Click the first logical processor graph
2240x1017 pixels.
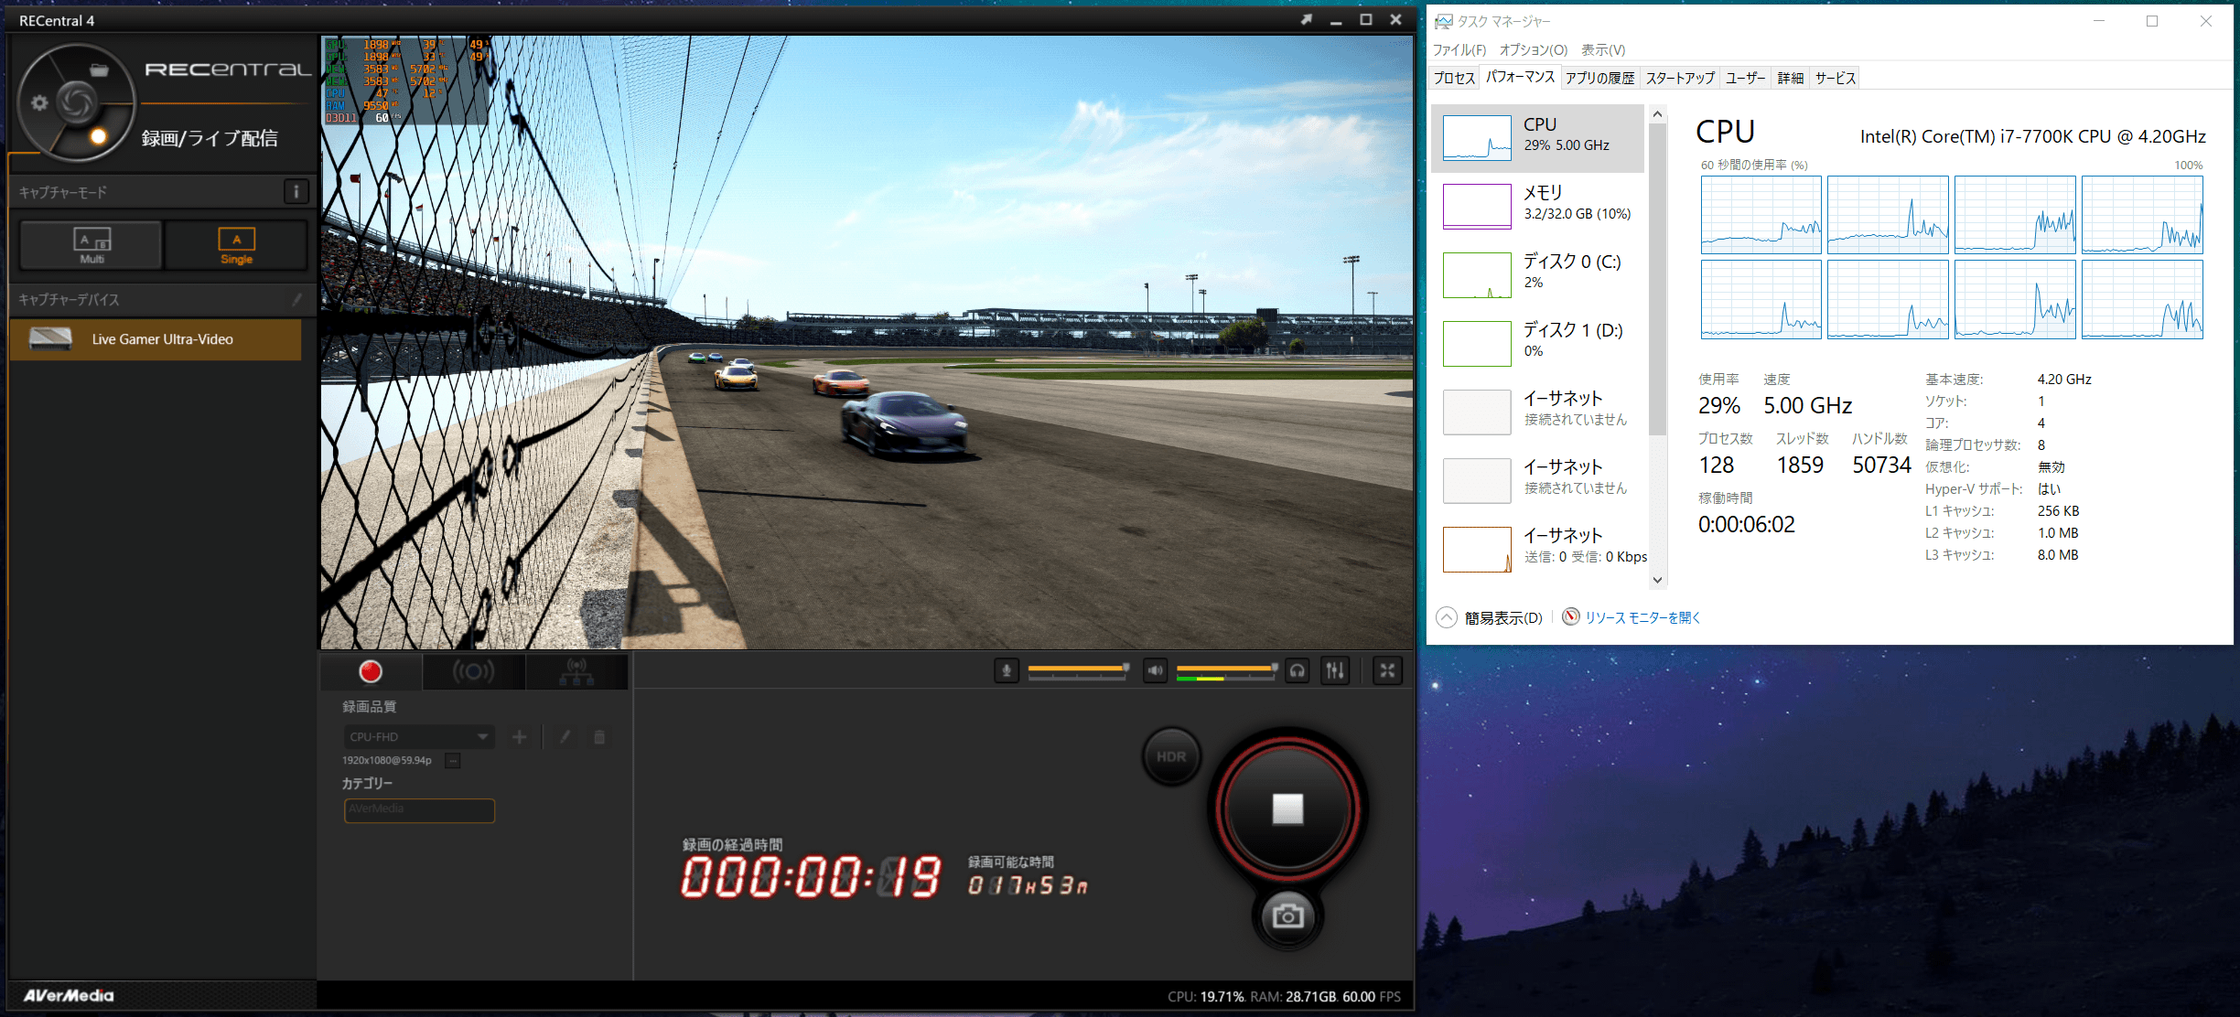click(x=1761, y=215)
